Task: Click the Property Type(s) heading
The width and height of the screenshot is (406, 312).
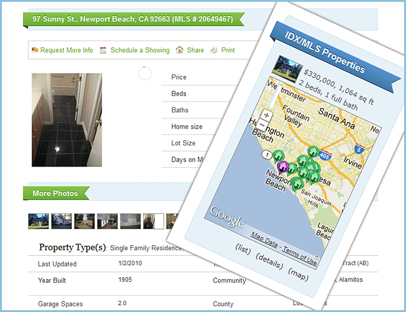Action: click(x=72, y=247)
